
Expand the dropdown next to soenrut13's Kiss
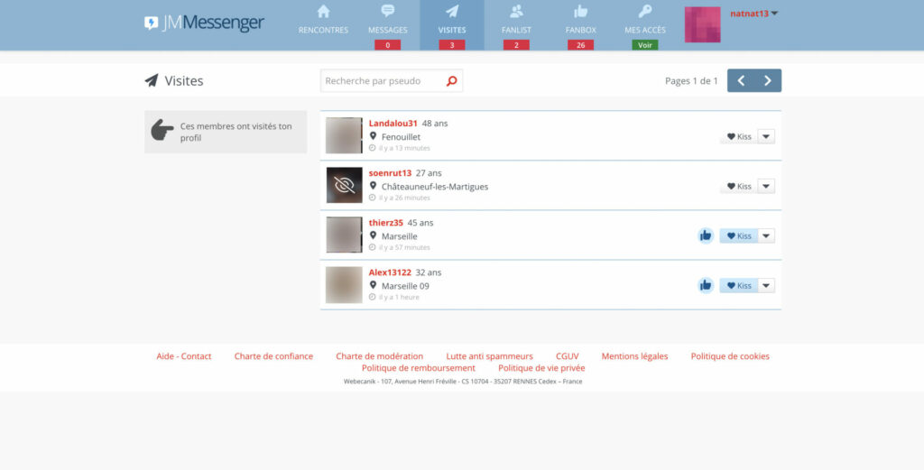click(766, 186)
